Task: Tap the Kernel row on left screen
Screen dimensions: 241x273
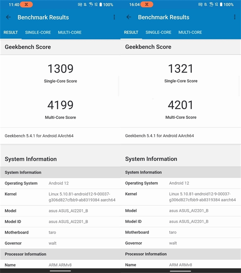Action: (60, 197)
